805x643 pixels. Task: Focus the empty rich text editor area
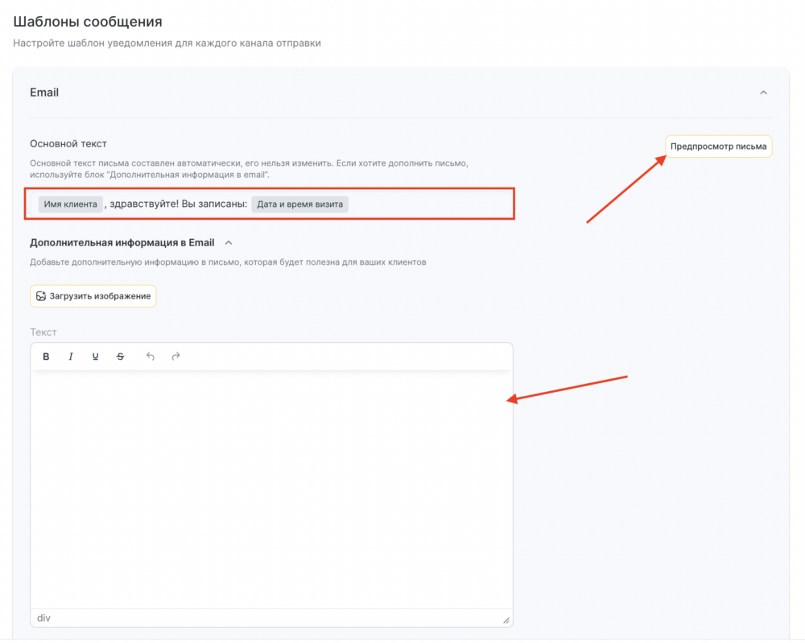click(x=271, y=490)
